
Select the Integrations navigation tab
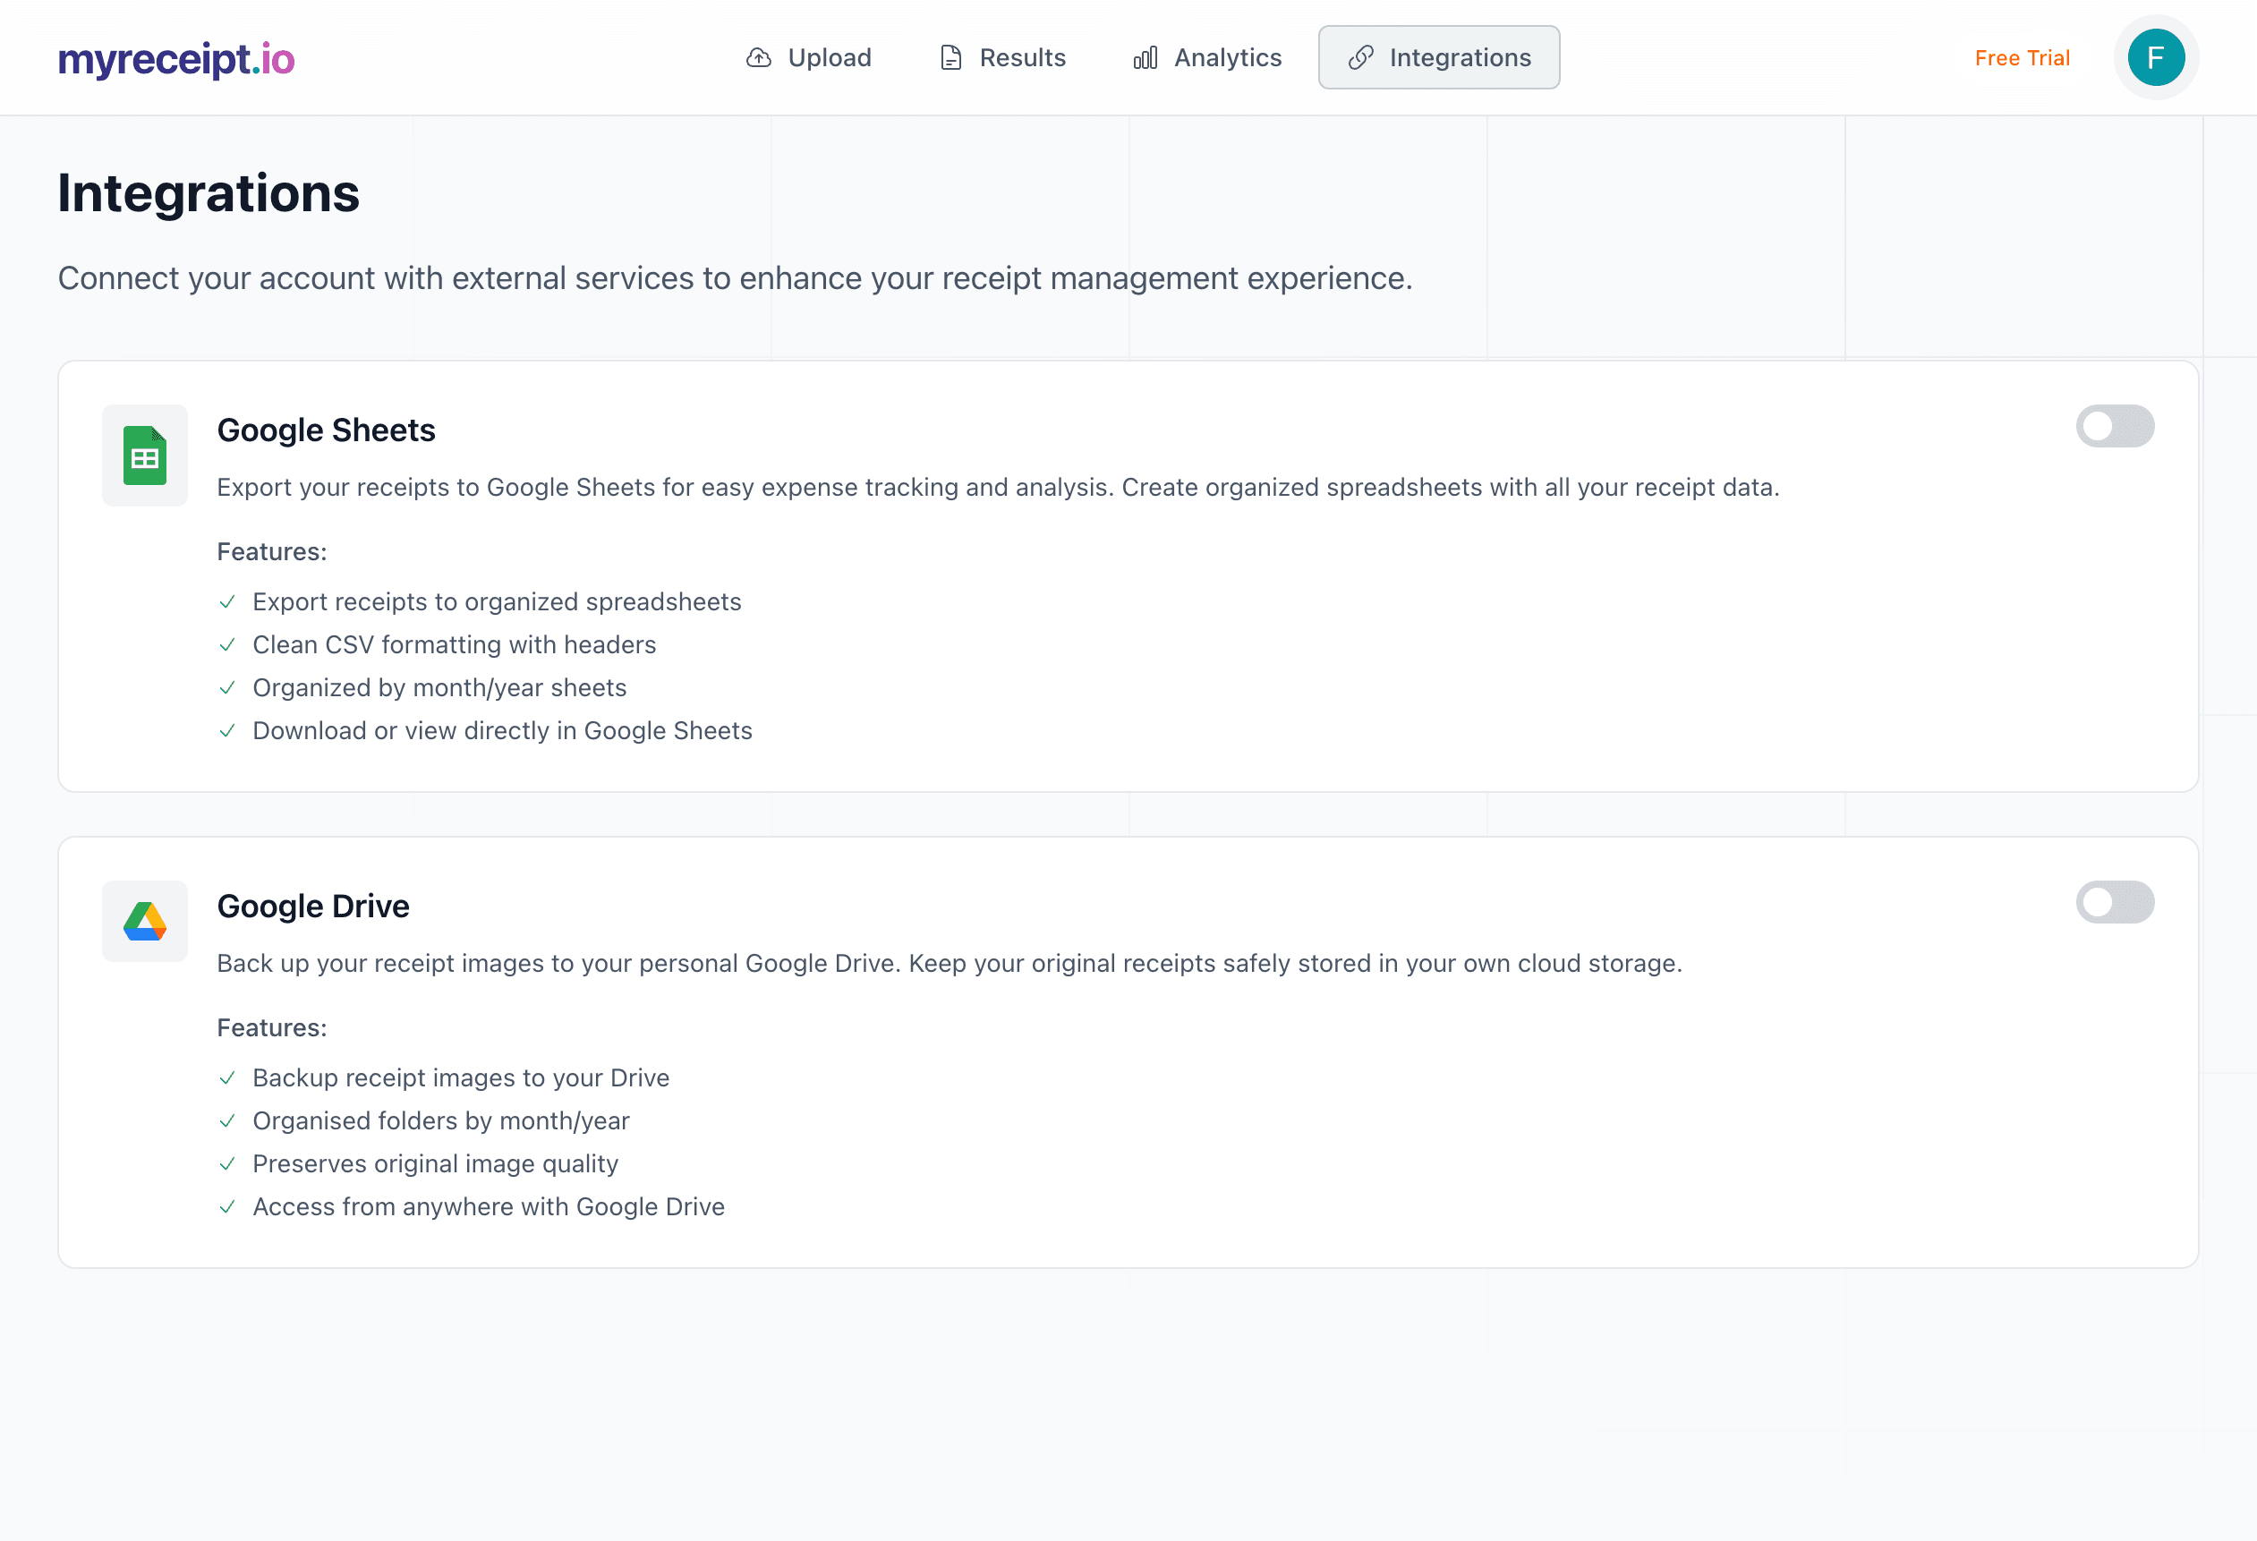point(1438,57)
